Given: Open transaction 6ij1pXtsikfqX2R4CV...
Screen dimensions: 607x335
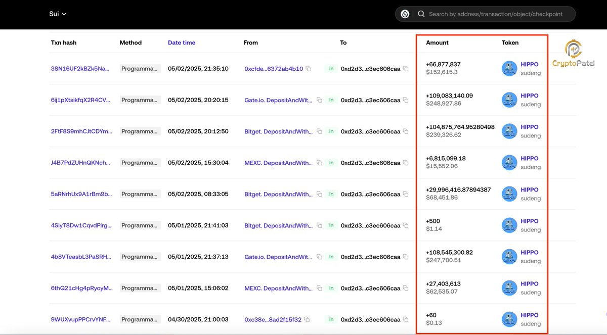Looking at the screenshot, I should pos(80,100).
